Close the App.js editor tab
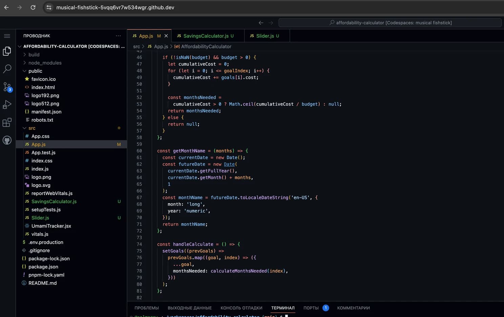Viewport: 504px width, 317px height. [x=166, y=36]
